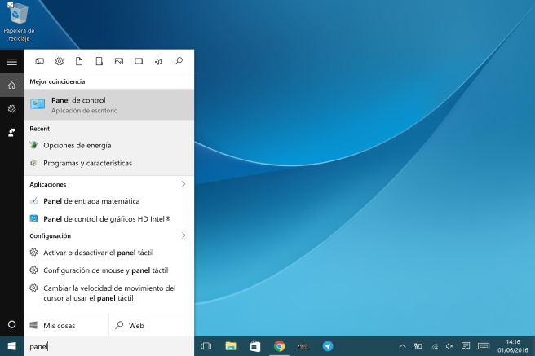Filter results by photos icon

[119, 61]
